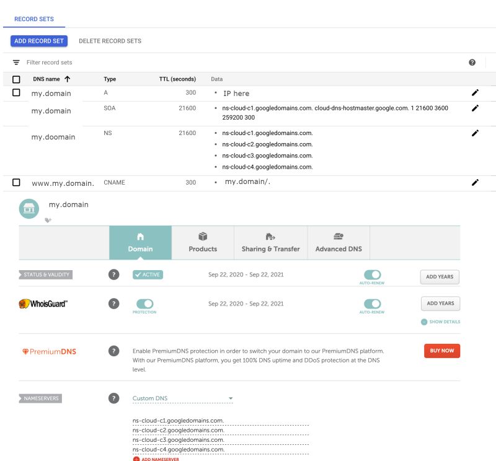Click the filter record sets icon
Image resolution: width=496 pixels, height=461 pixels.
click(15, 62)
